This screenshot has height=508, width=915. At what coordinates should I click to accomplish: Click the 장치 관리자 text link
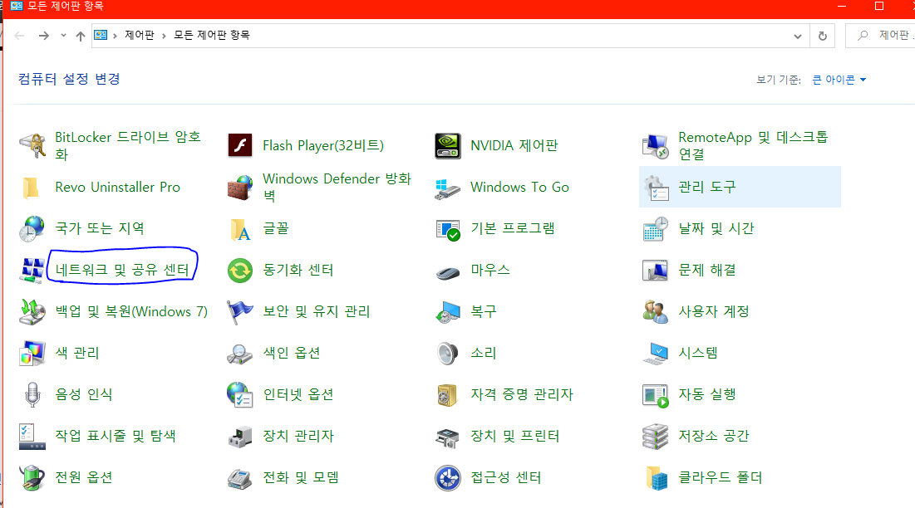(298, 436)
